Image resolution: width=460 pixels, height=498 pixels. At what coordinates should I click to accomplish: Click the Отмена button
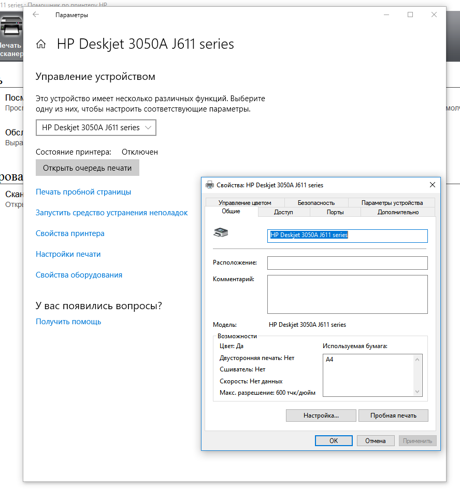[x=375, y=440]
